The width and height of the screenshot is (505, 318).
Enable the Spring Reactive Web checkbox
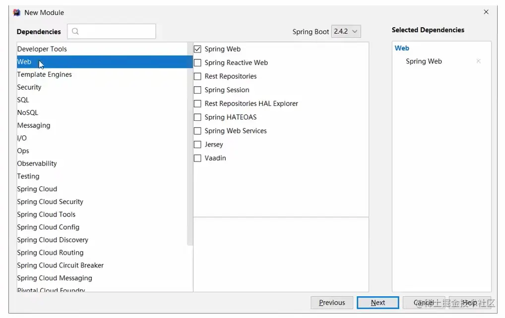197,63
